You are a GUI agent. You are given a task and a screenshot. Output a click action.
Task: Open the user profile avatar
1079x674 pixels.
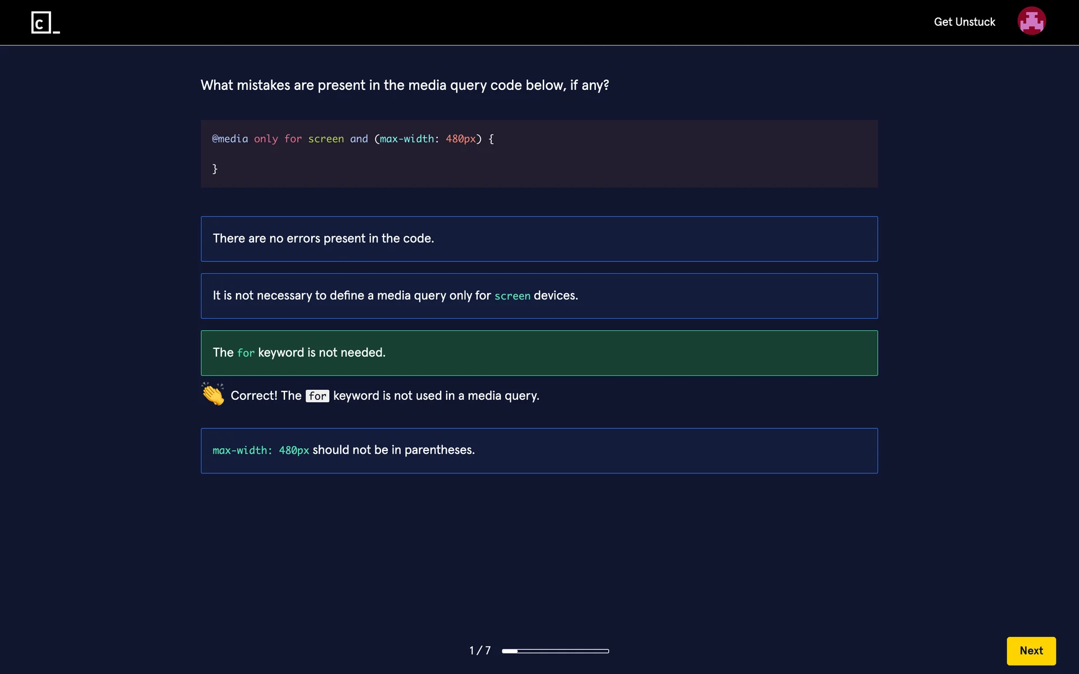[x=1031, y=21]
